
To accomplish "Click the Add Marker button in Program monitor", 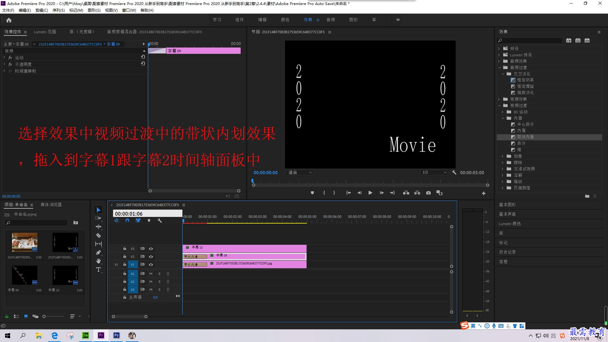I will click(x=312, y=193).
